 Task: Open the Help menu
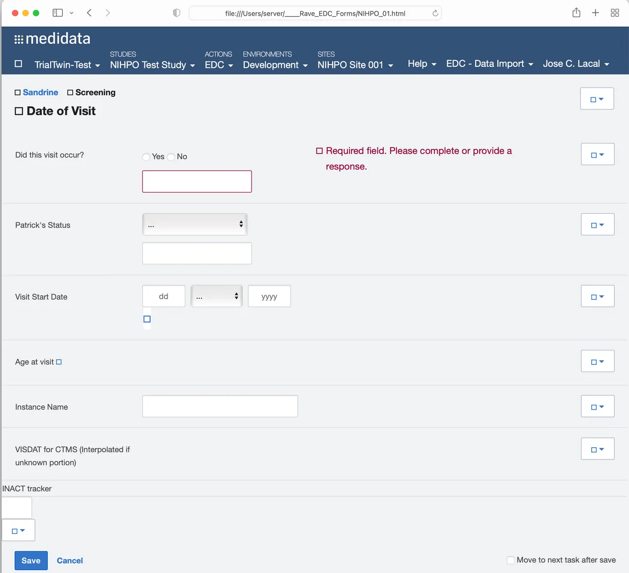[x=421, y=64]
